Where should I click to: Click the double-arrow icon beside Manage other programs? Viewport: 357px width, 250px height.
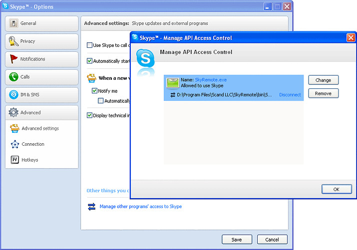click(91, 207)
